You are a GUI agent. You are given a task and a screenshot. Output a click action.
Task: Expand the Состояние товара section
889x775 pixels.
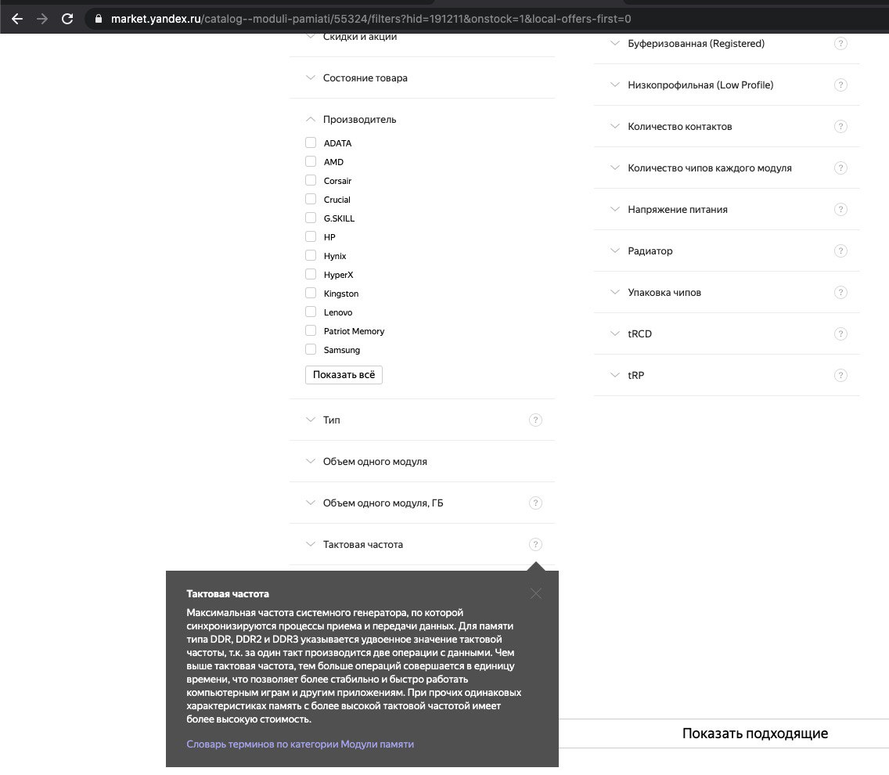[365, 78]
